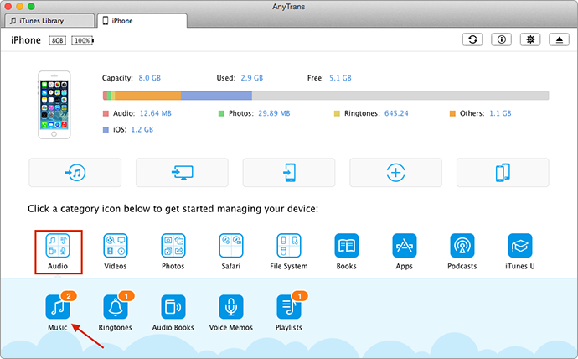Click the green zoom window button
The width and height of the screenshot is (578, 359).
coord(31,6)
